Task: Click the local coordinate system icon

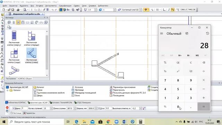Action: click(164, 10)
